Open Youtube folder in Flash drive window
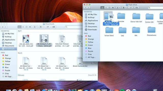Screen dimensions: 163x91 pos(121,16)
